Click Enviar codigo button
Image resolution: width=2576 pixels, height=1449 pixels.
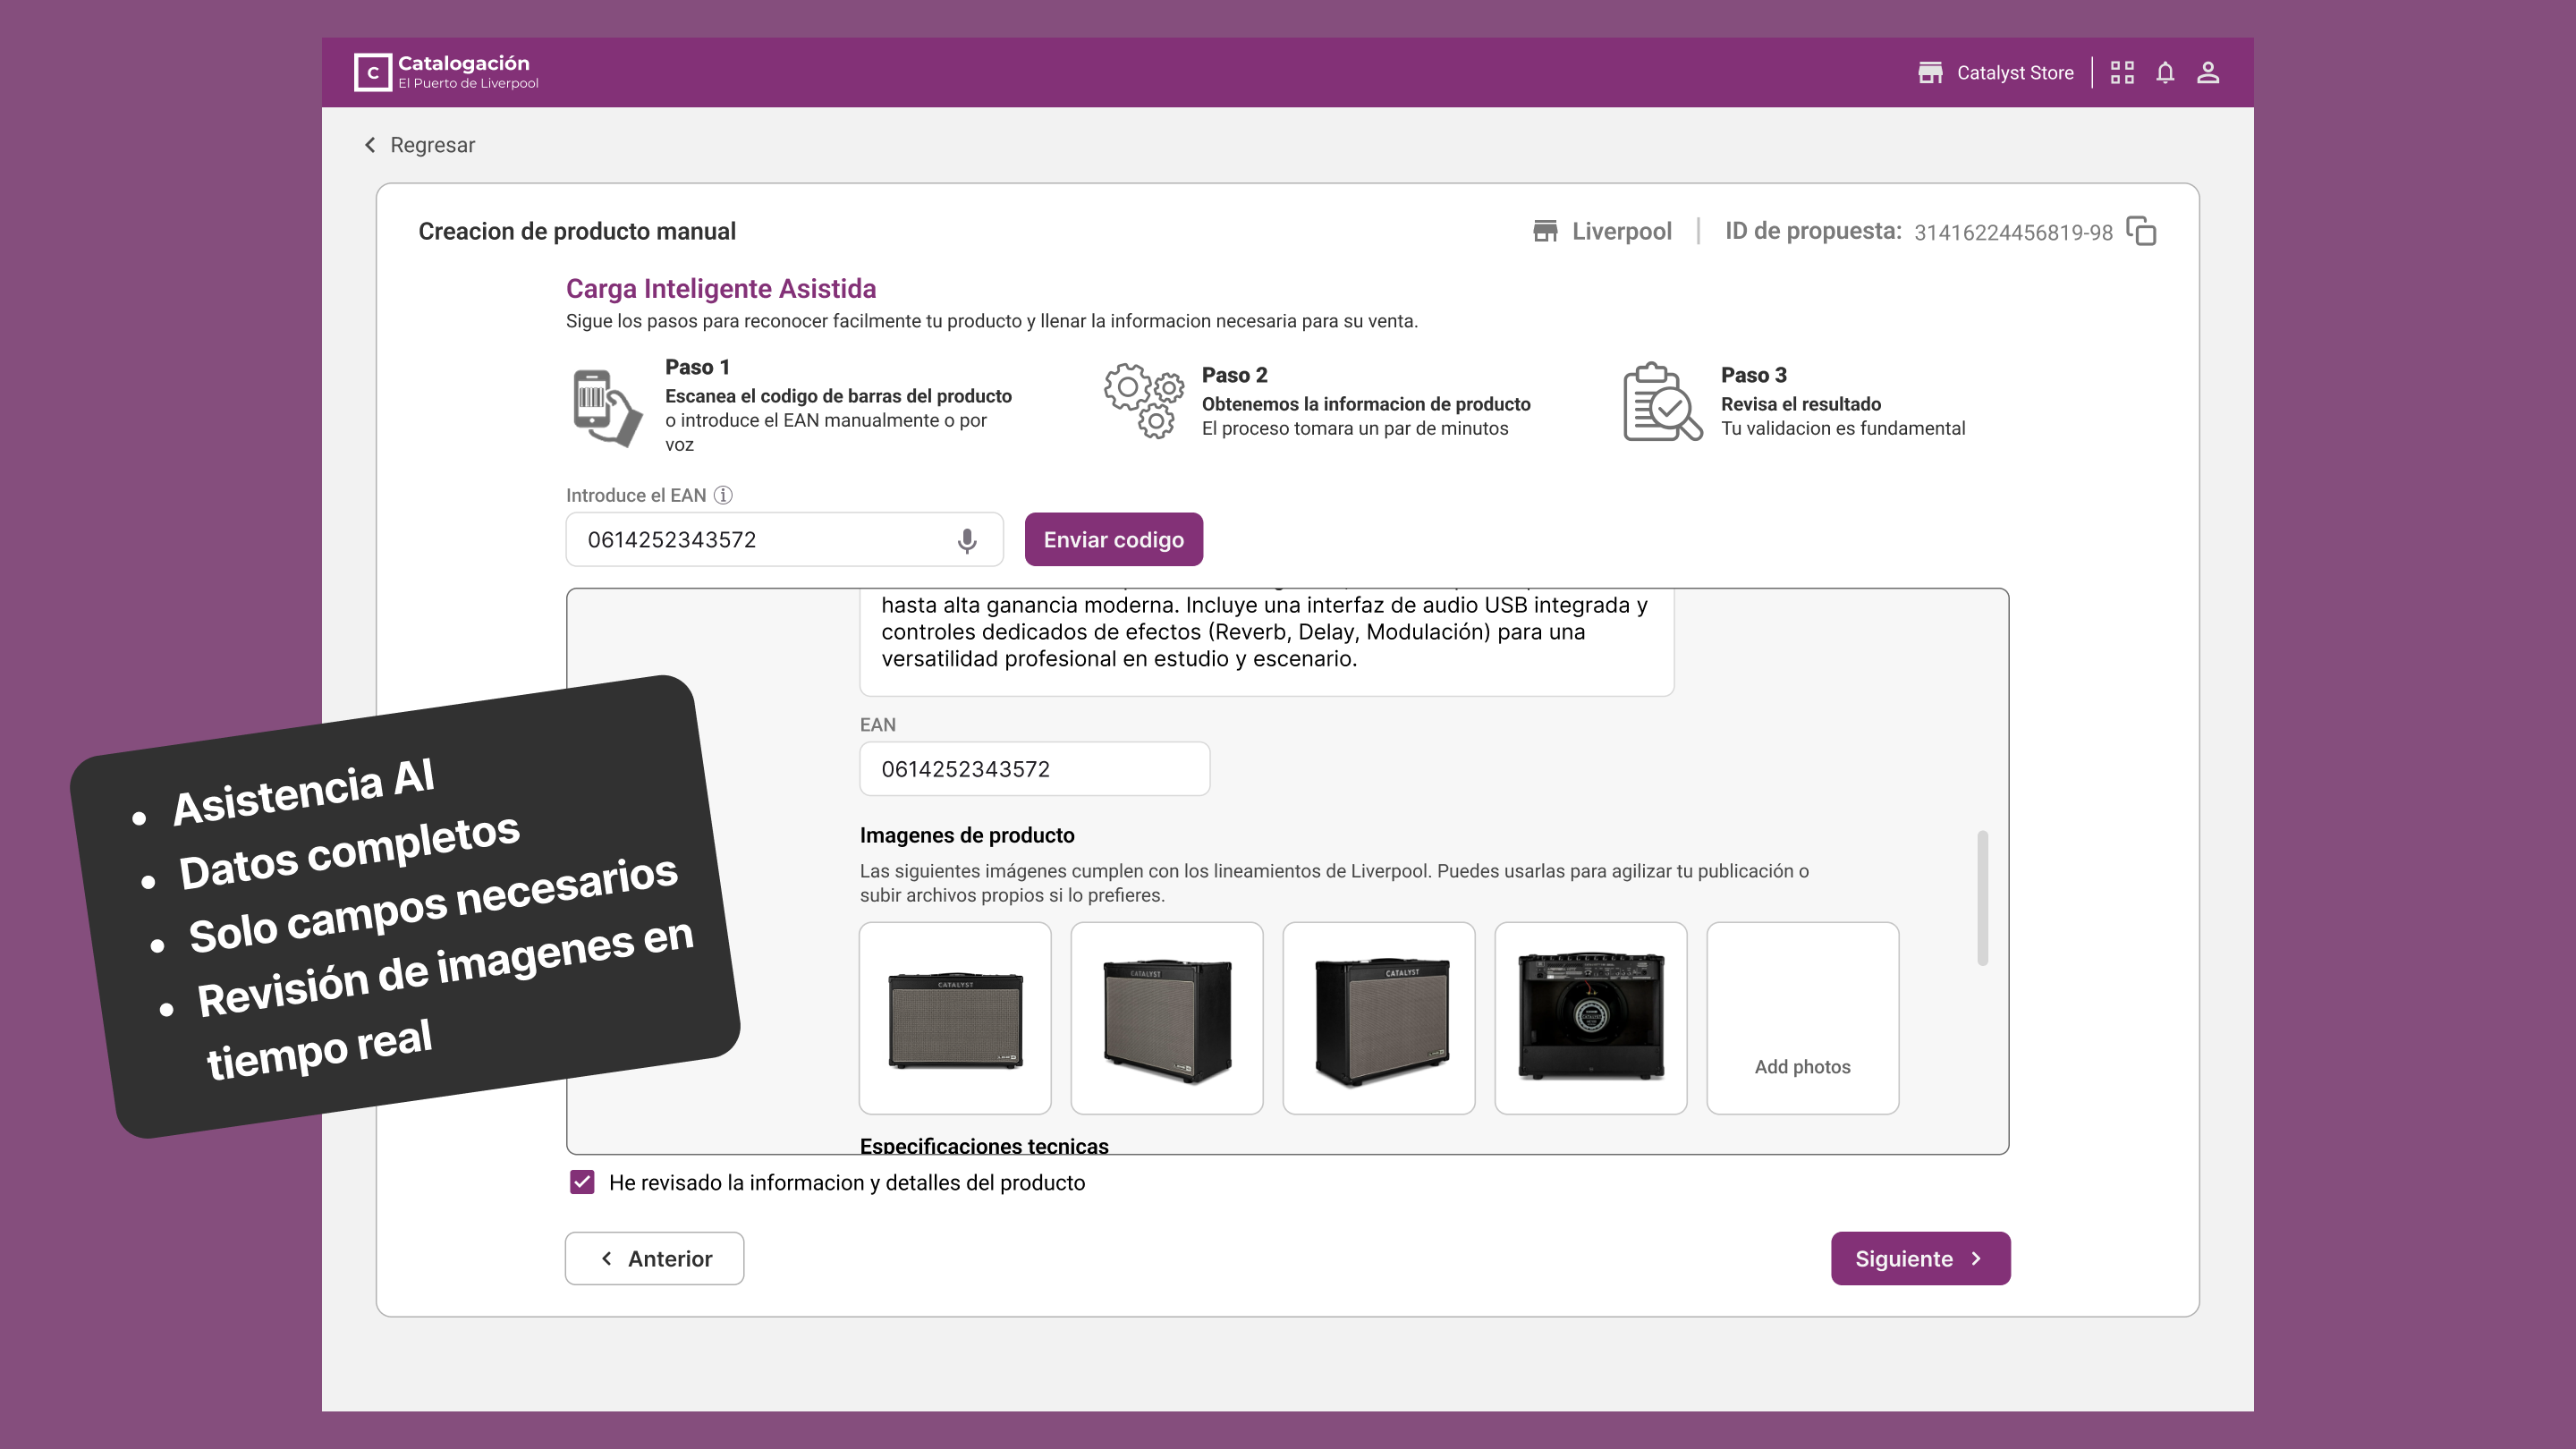click(1113, 540)
